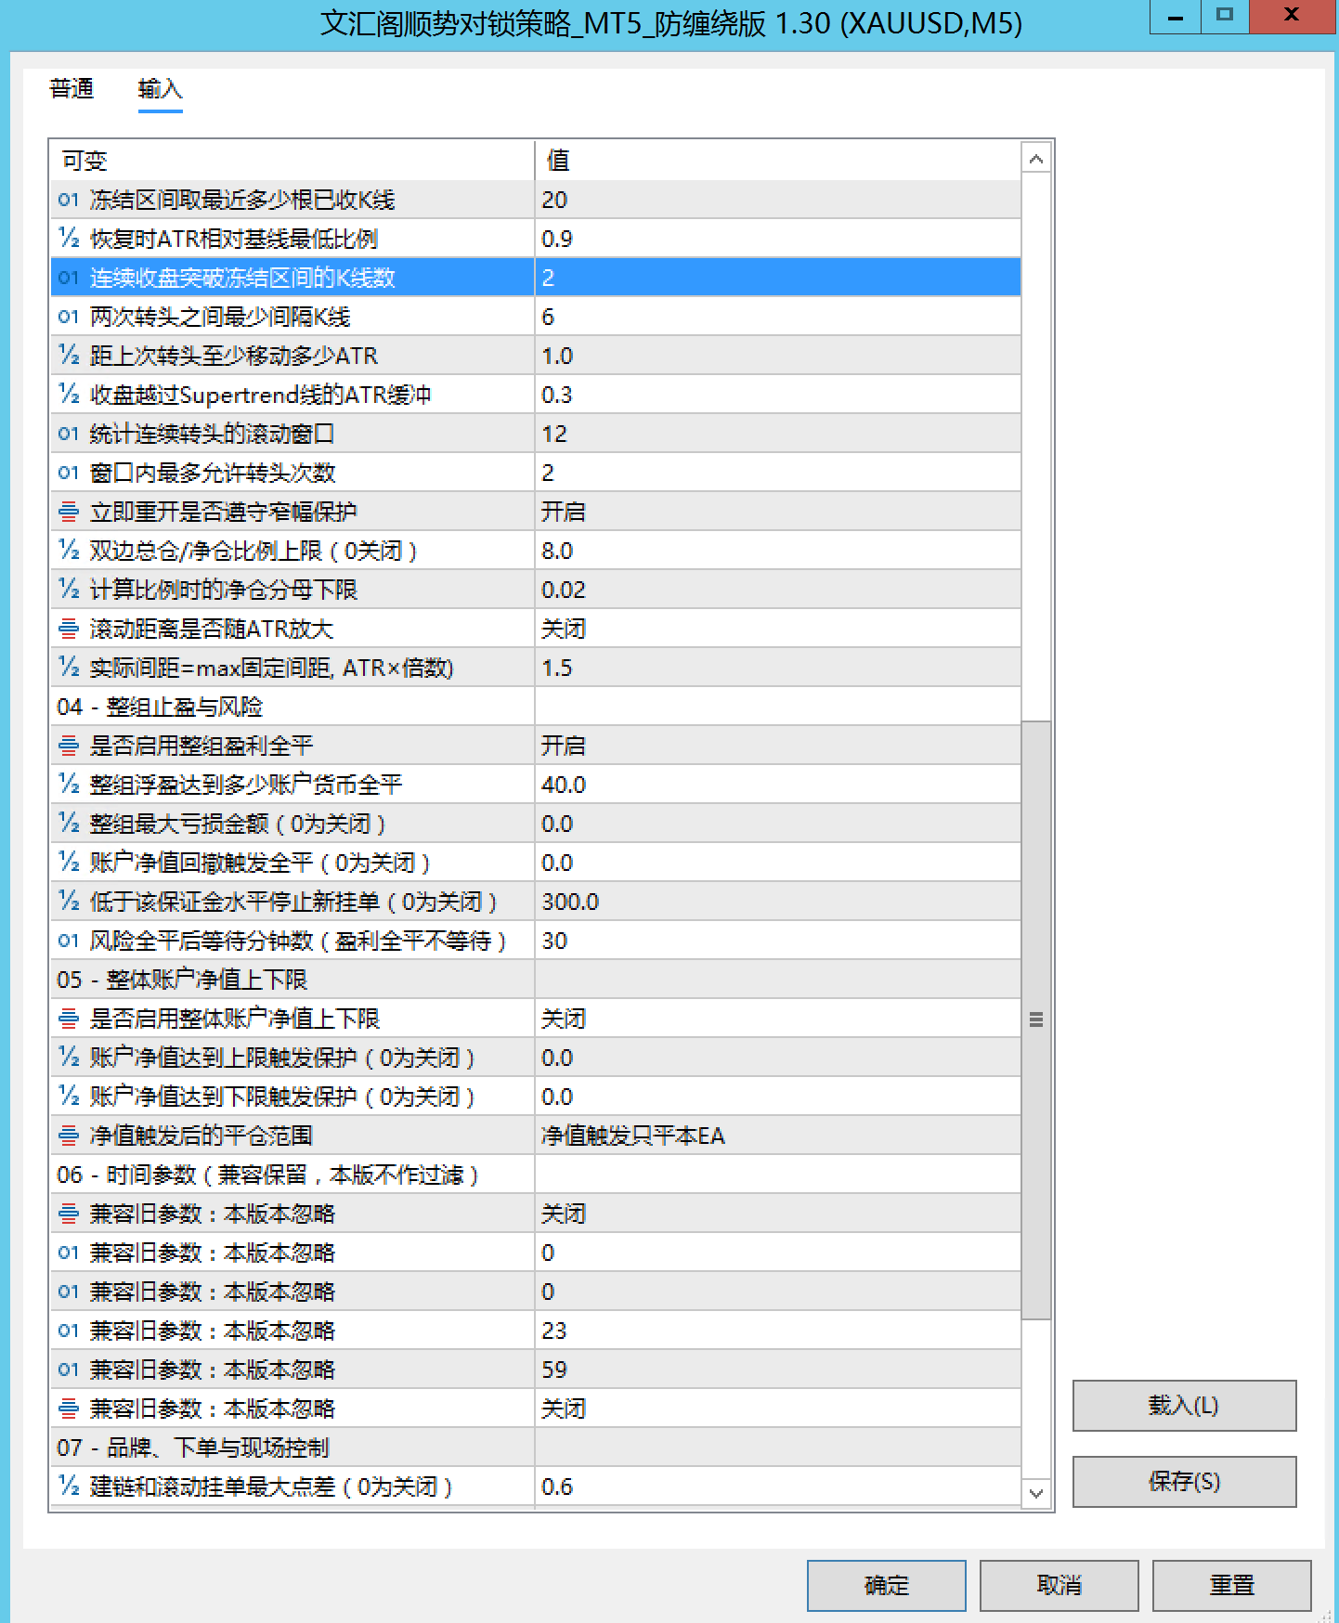1339x1623 pixels.
Task: Click the 载入(L) button
Action: click(x=1184, y=1406)
